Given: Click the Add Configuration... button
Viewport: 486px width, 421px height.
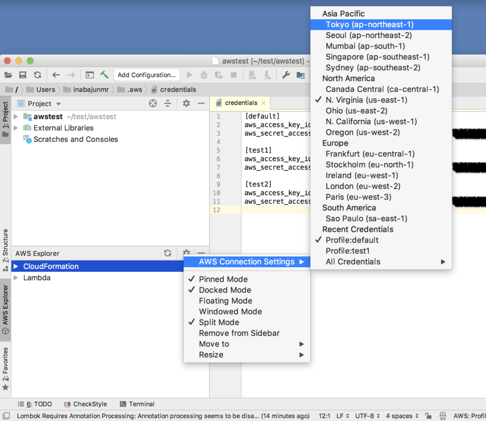Looking at the screenshot, I should (147, 75).
